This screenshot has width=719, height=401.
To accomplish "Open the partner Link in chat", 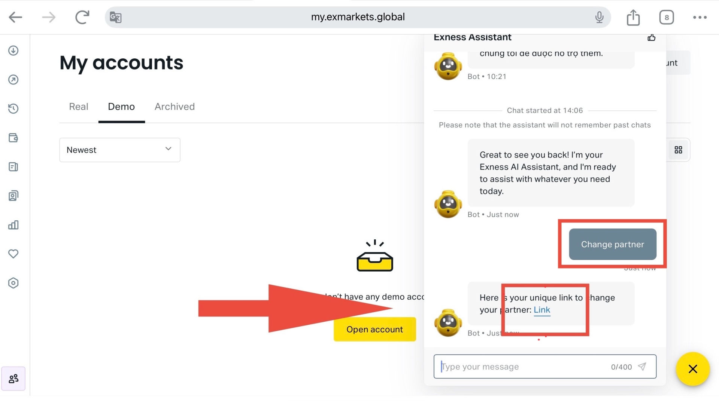I will 541,310.
